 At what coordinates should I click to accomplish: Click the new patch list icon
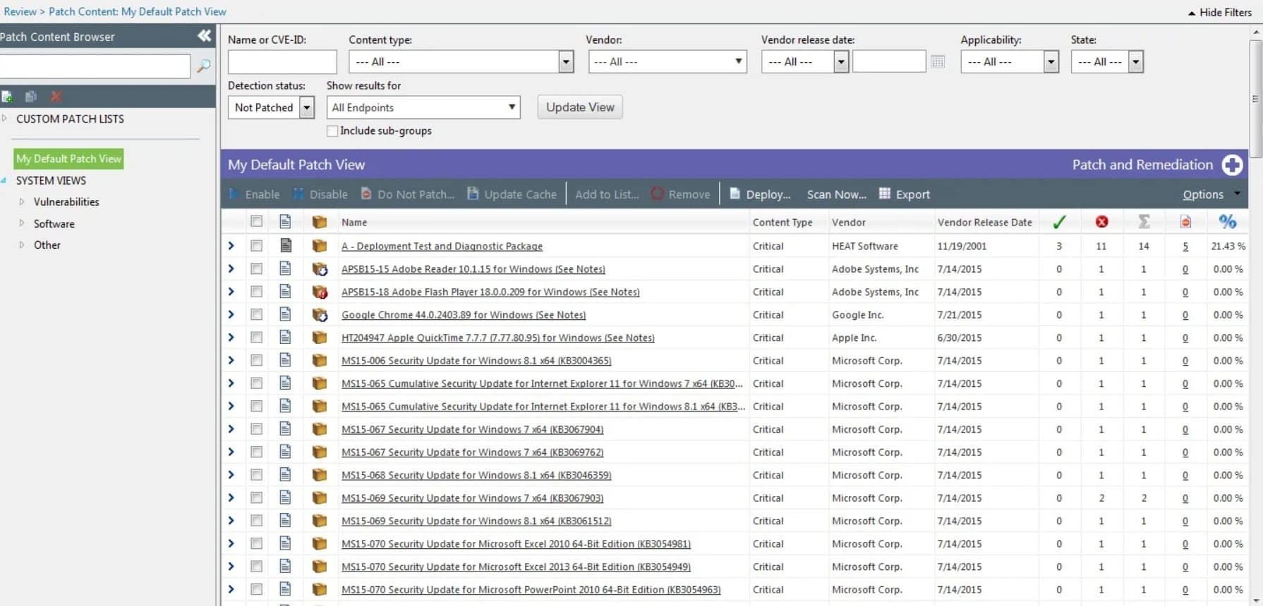[x=7, y=97]
